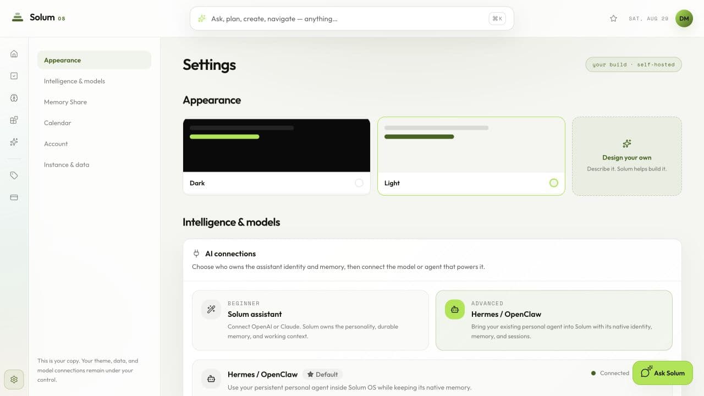Select the Light theme radio button
This screenshot has width=704, height=396.
(554, 183)
